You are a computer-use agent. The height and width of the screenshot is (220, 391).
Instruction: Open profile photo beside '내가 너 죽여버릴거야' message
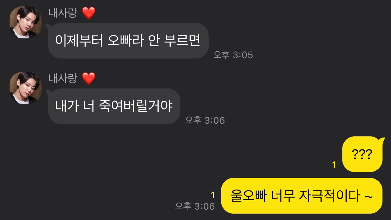tap(25, 87)
